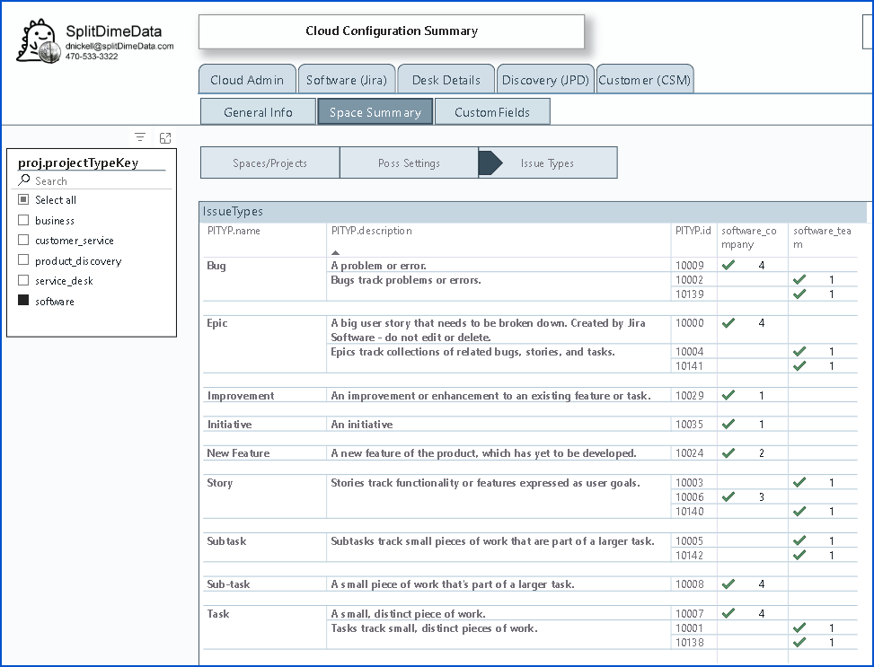Open the slicer filter icon
The image size is (874, 667).
pyautogui.click(x=140, y=137)
